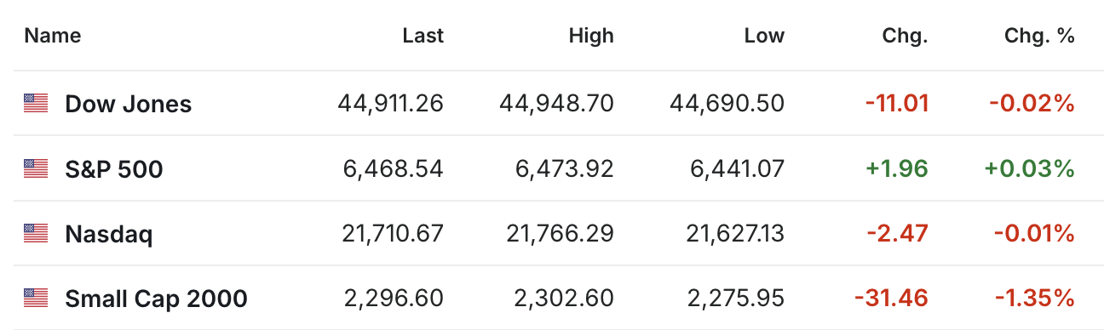Click S&P 500 percent change +0.03%

coord(1030,168)
